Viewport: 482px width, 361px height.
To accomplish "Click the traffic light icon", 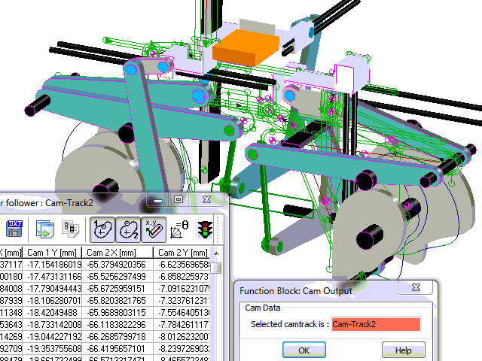I will click(x=204, y=229).
